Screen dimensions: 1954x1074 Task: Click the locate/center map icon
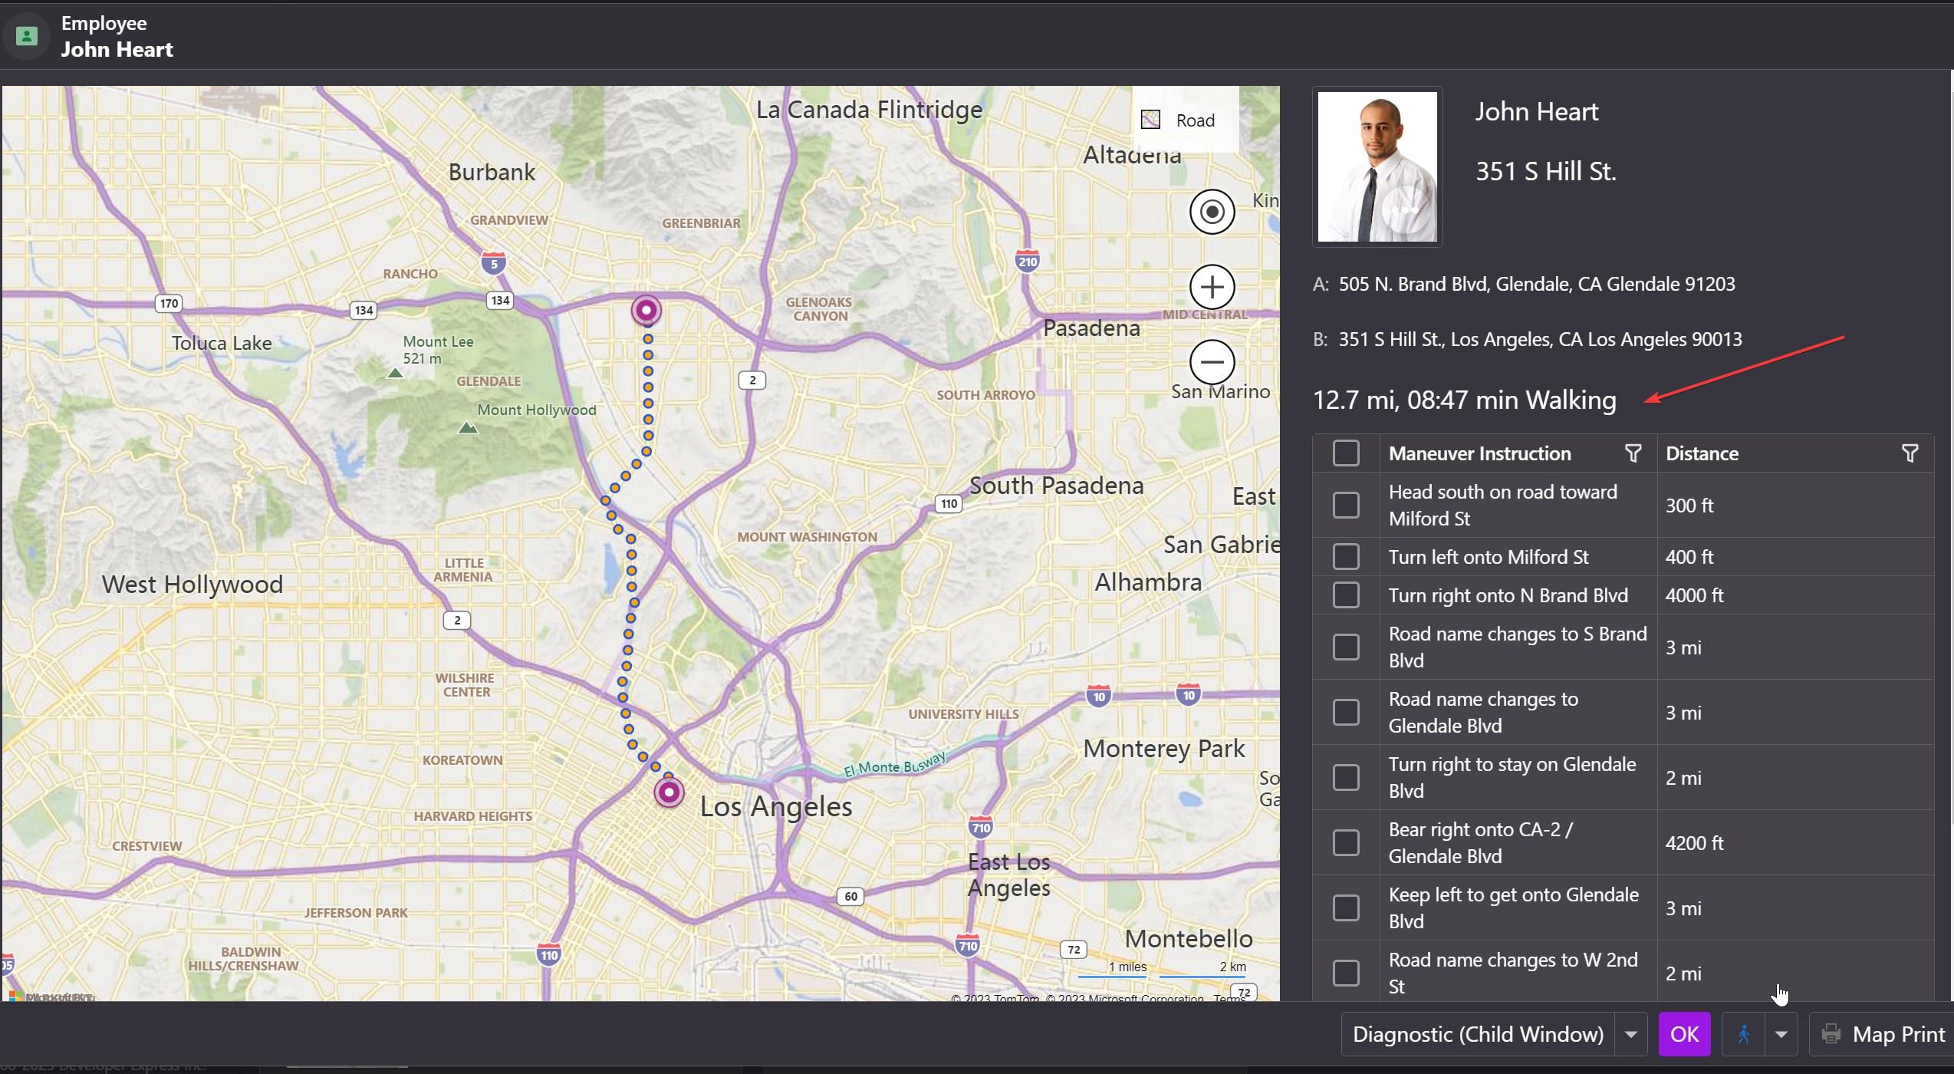coord(1211,212)
